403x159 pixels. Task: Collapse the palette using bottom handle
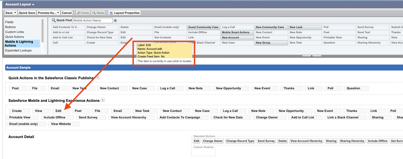coord(312,56)
